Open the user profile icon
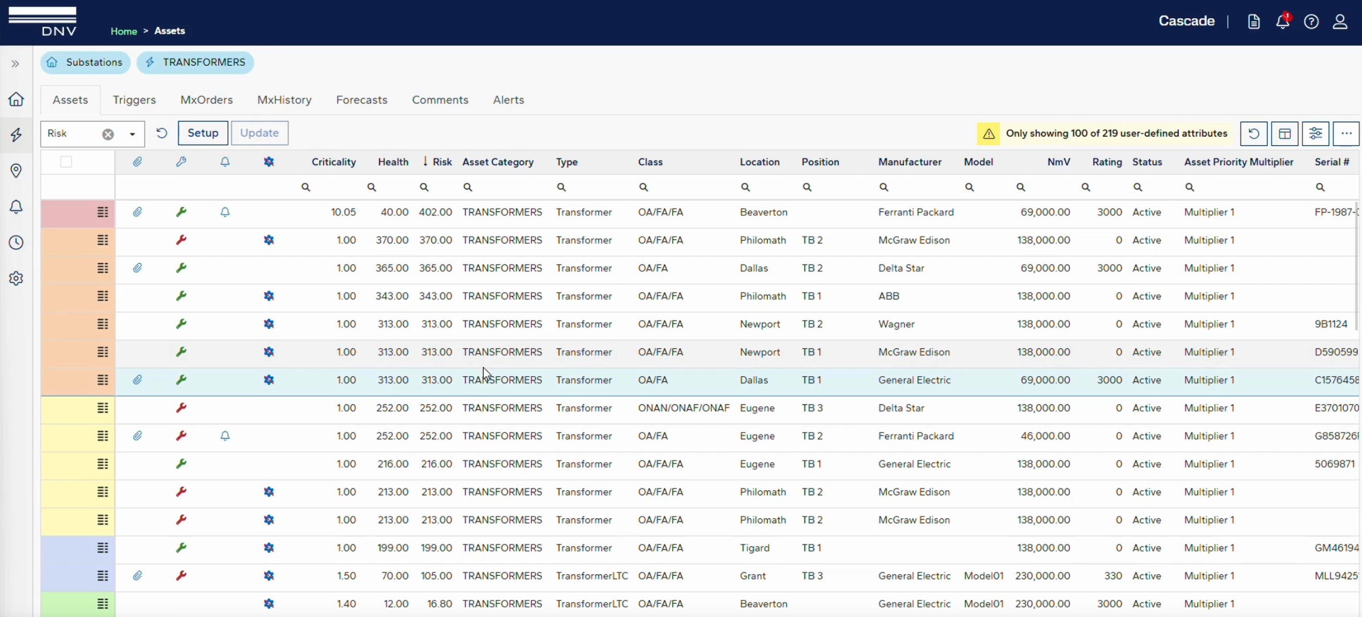1362x617 pixels. [x=1340, y=21]
